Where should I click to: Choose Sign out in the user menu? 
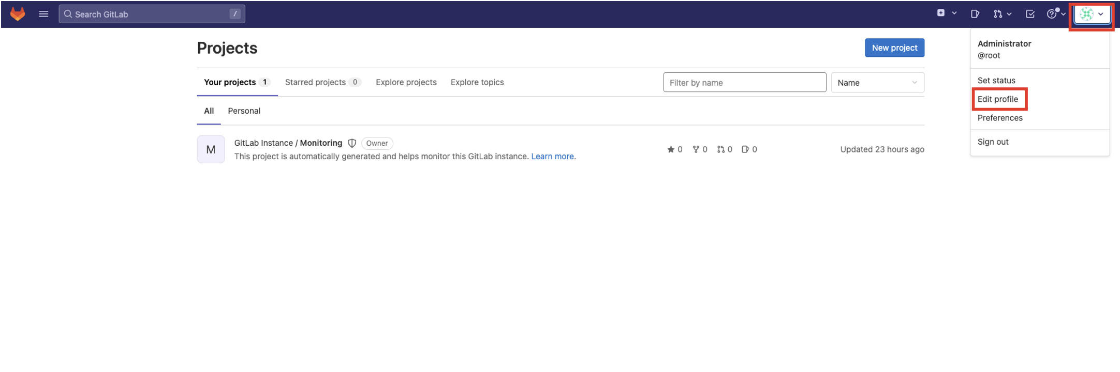(x=993, y=142)
